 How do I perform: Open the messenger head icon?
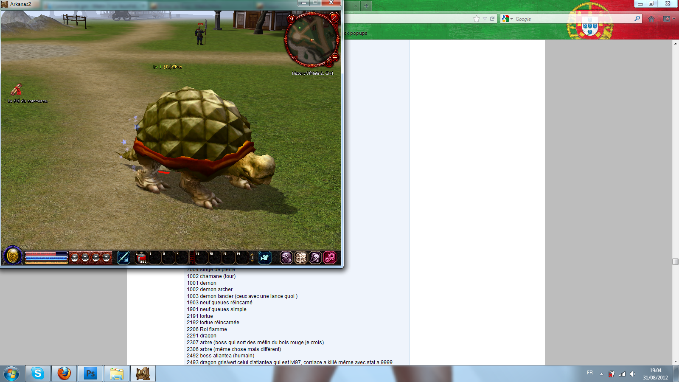click(x=315, y=257)
